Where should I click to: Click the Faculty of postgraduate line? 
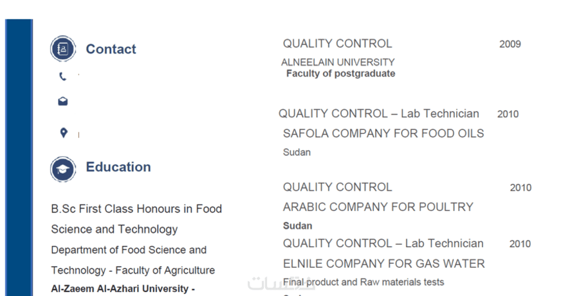(340, 74)
